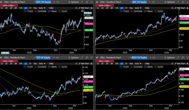Select the YTD range tab in WMT panel
The image size is (189, 110).
click(x=117, y=8)
